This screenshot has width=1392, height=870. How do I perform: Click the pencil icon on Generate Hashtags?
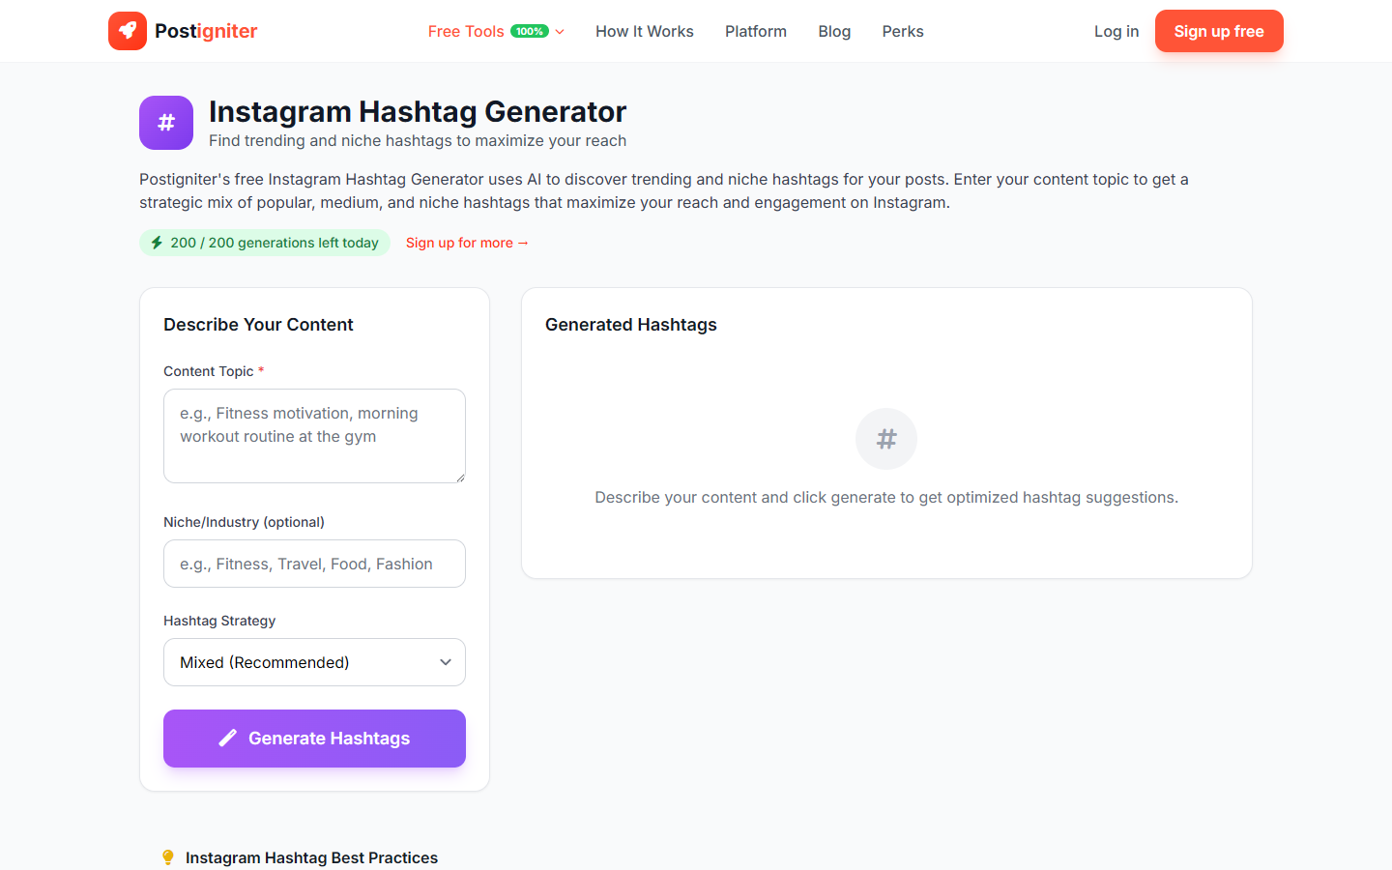(227, 738)
